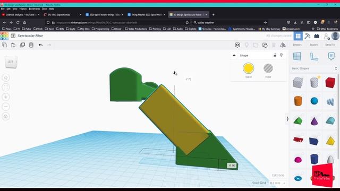The width and height of the screenshot is (340, 191).
Task: Click the Import button
Action: [x=297, y=45]
